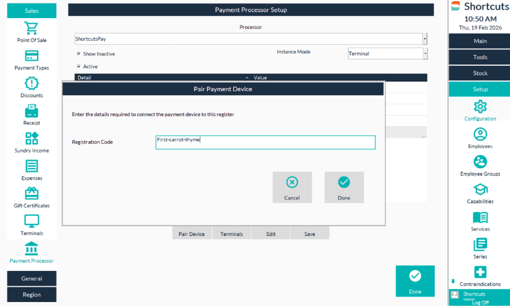The height and width of the screenshot is (306, 510).
Task: Open the Capabilities icon
Action: [x=480, y=189]
